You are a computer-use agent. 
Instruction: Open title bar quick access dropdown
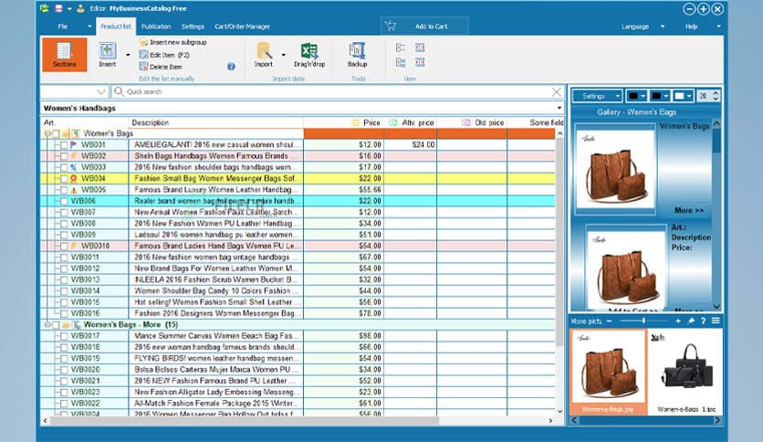[x=69, y=9]
